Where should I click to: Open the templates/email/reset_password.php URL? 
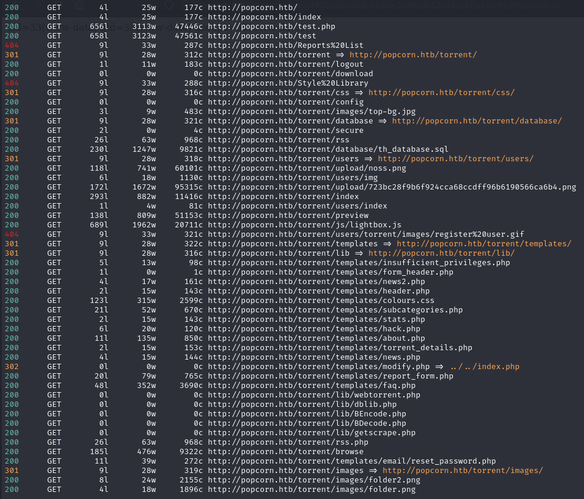[351, 461]
